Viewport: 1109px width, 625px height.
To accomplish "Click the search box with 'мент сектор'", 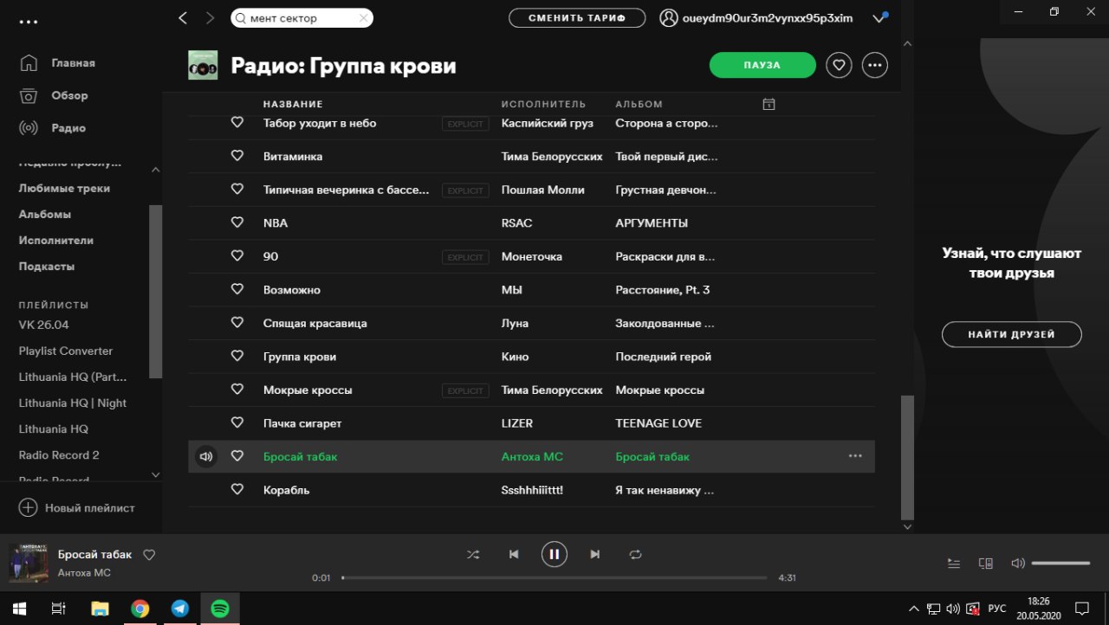I will (x=302, y=17).
